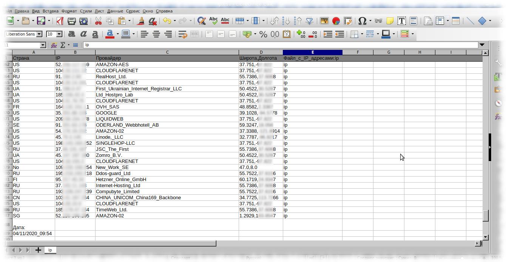Open Find and Replace tool
Screen dimensions: 506x262
tap(201, 21)
